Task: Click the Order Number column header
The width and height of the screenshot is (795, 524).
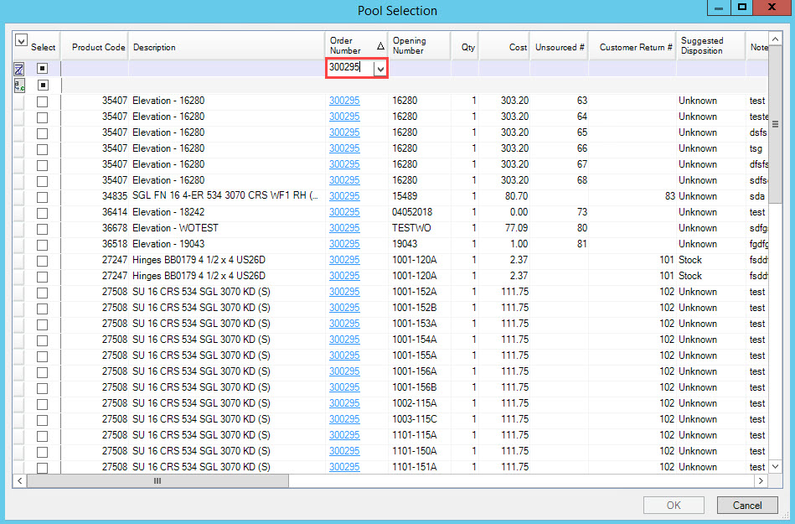Action: coord(356,45)
